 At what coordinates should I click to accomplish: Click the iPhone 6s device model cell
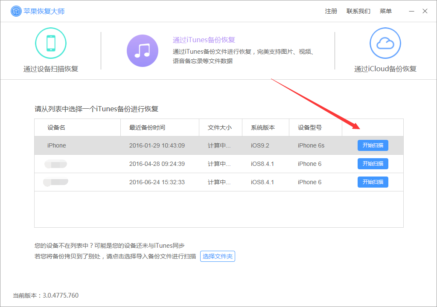click(311, 145)
